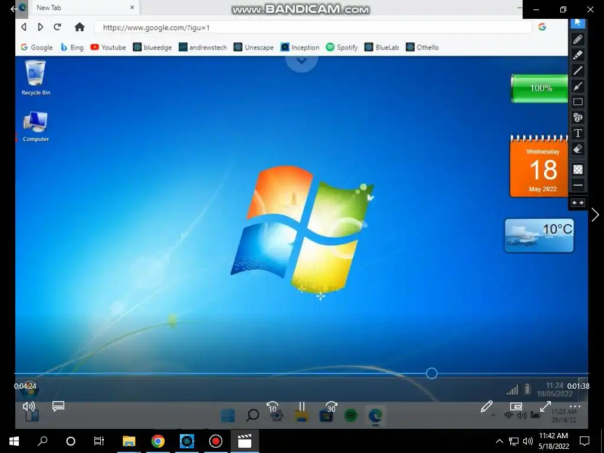The width and height of the screenshot is (604, 453).
Task: Click the Google logo right of address bar
Action: pos(542,27)
